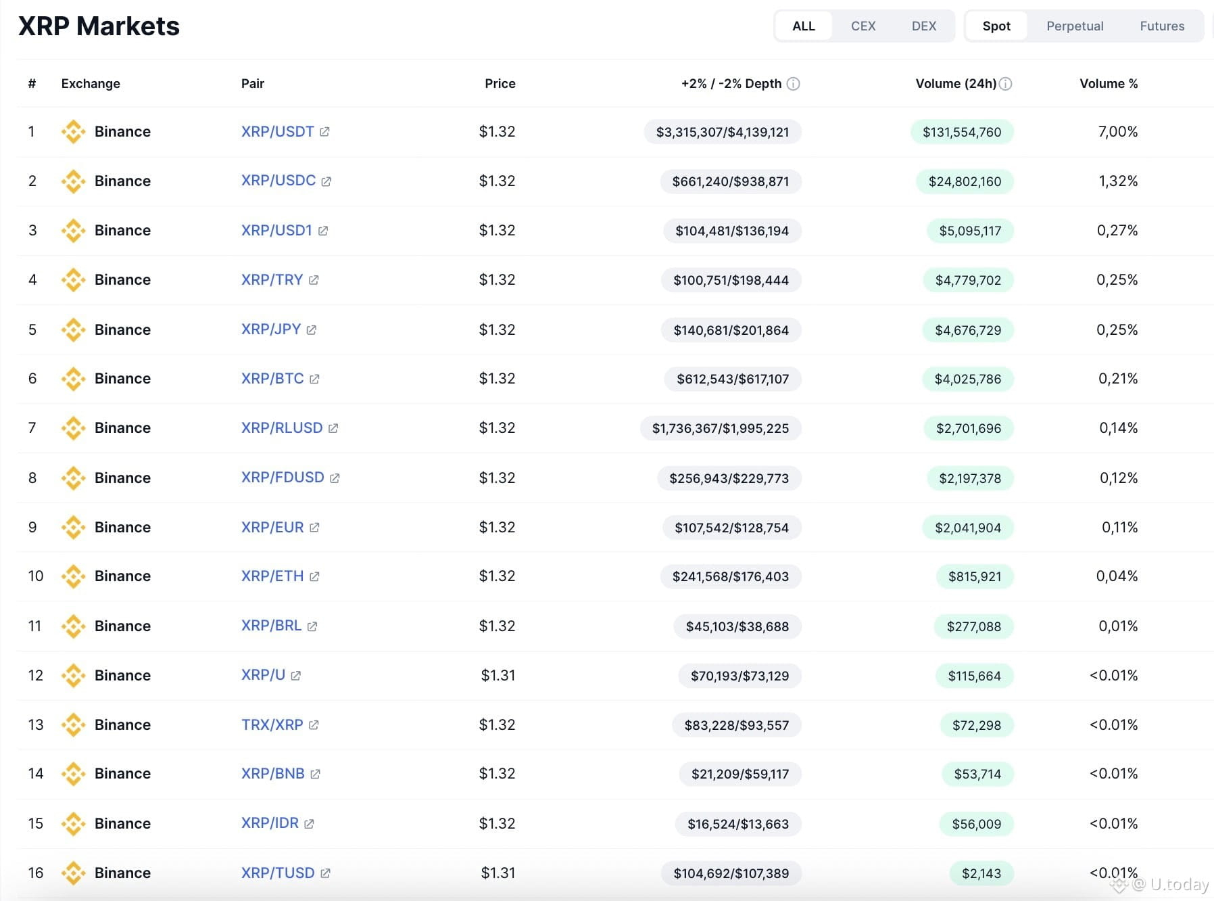This screenshot has height=901, width=1214.
Task: Open external link icon next to XRP/BTC
Action: [314, 379]
